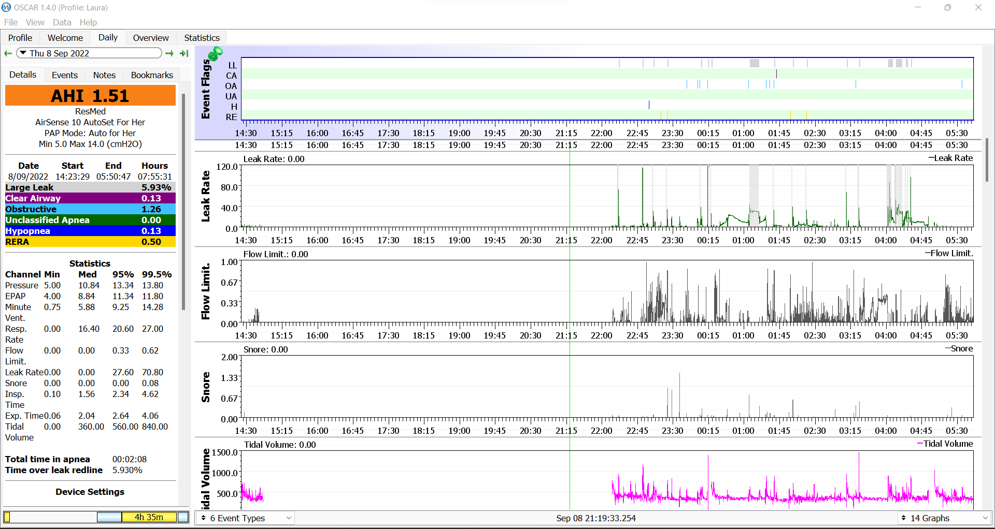This screenshot has width=995, height=529.
Task: Switch to the Profile tab
Action: point(20,38)
